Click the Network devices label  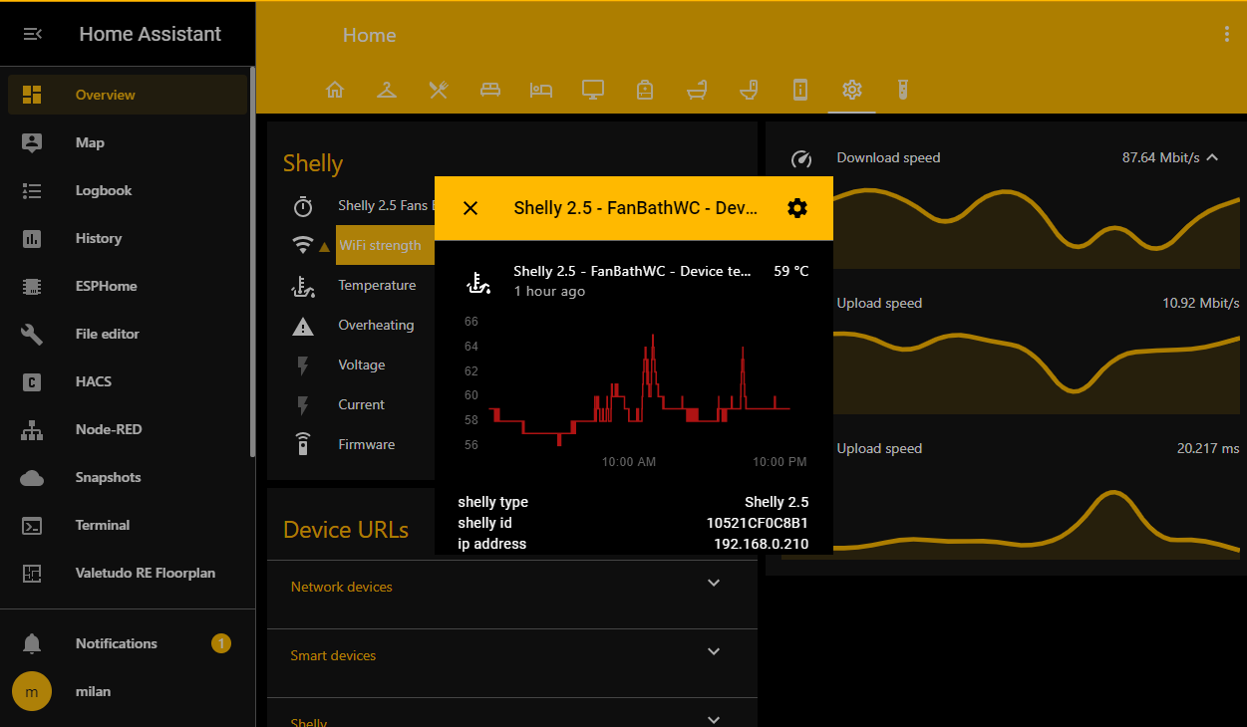click(342, 587)
